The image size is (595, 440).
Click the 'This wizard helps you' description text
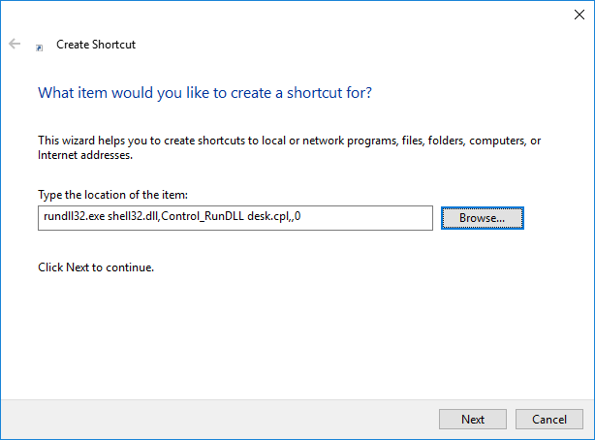tap(289, 141)
